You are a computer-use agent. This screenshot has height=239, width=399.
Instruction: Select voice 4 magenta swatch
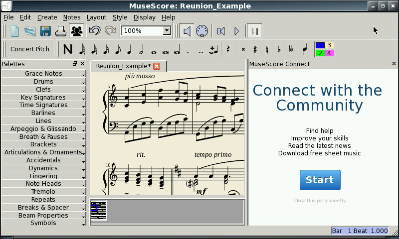click(x=329, y=53)
